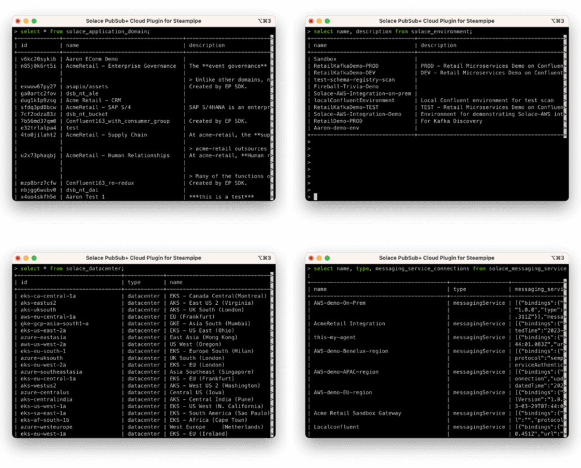
Task: Click the solace_datacenter window title bar
Action: click(143, 258)
